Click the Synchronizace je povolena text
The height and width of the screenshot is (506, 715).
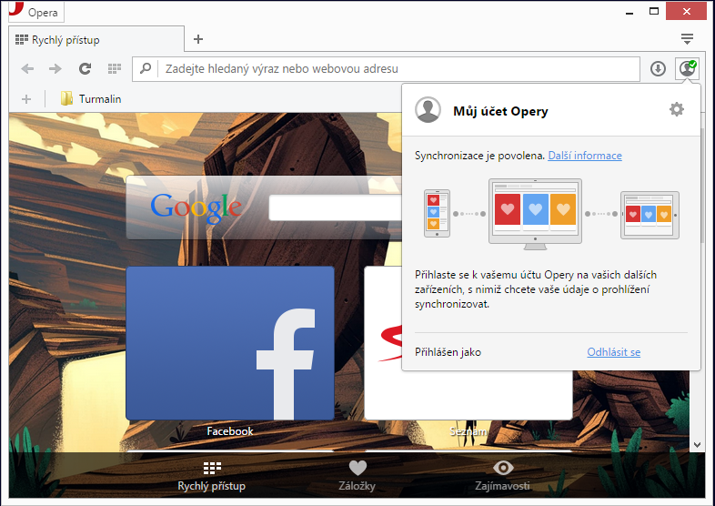click(479, 156)
